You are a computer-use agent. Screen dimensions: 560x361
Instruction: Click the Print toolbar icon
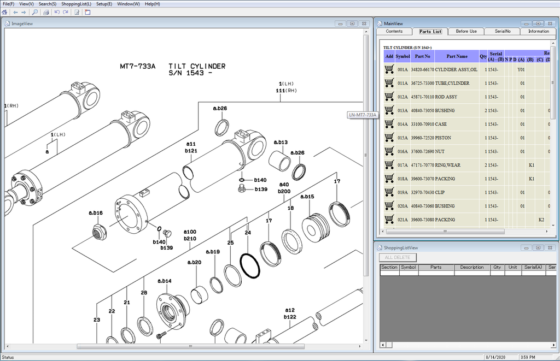tap(46, 12)
